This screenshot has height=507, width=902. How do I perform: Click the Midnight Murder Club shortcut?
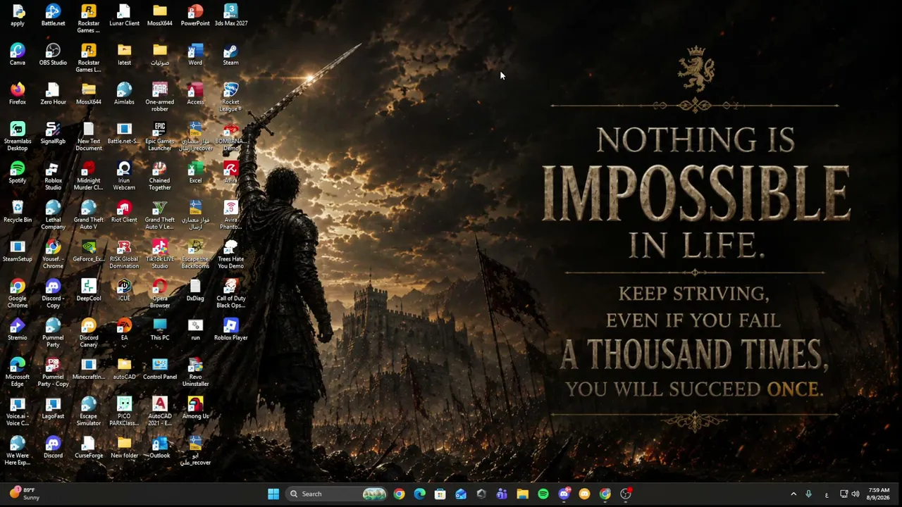(x=89, y=176)
